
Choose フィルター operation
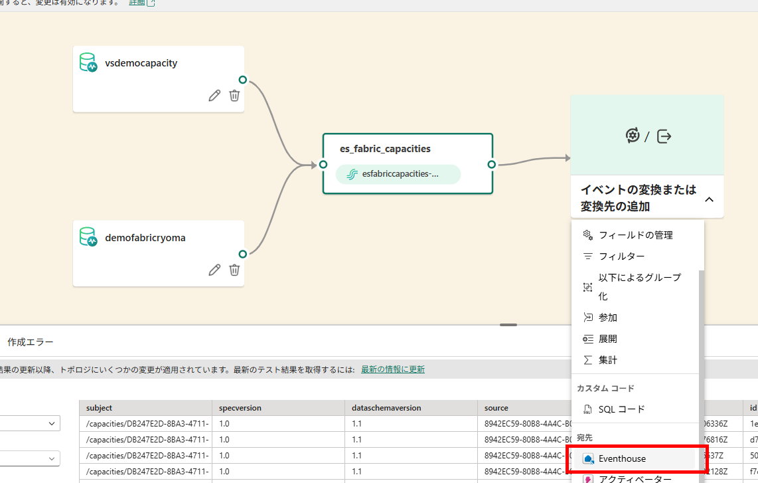pos(635,256)
